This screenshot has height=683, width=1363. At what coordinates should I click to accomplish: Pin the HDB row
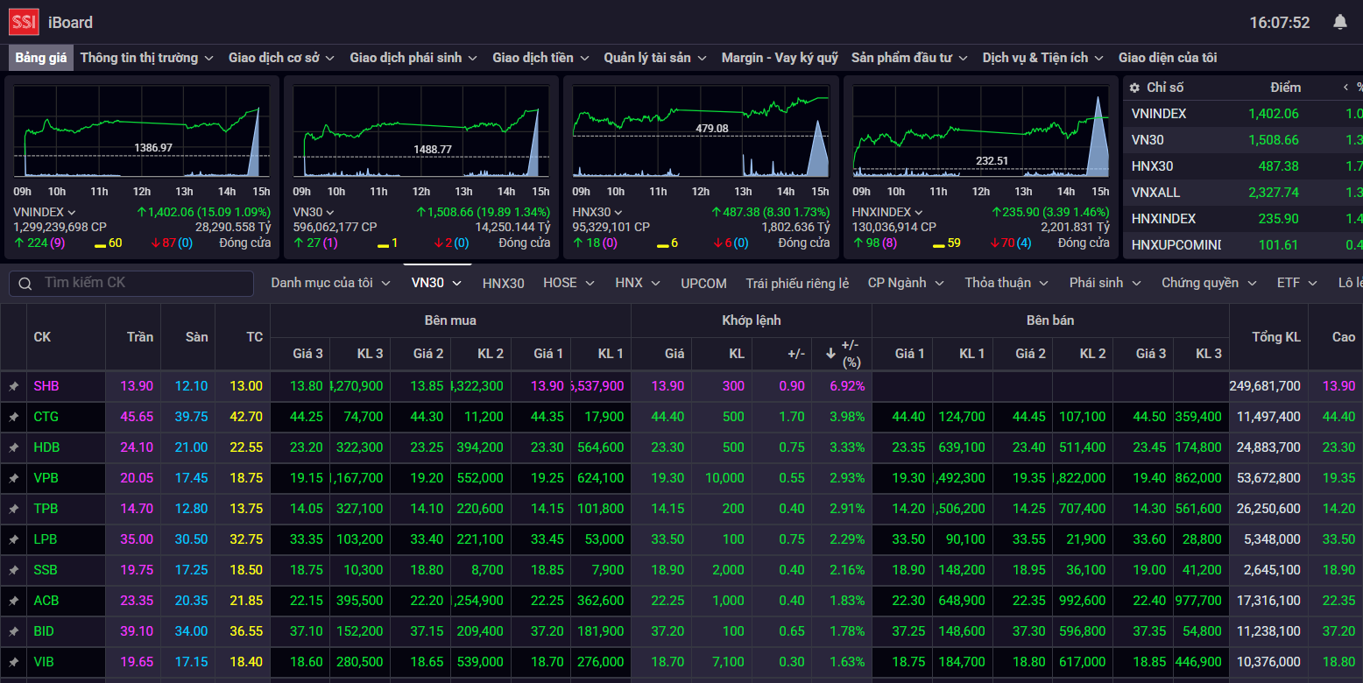coord(13,447)
